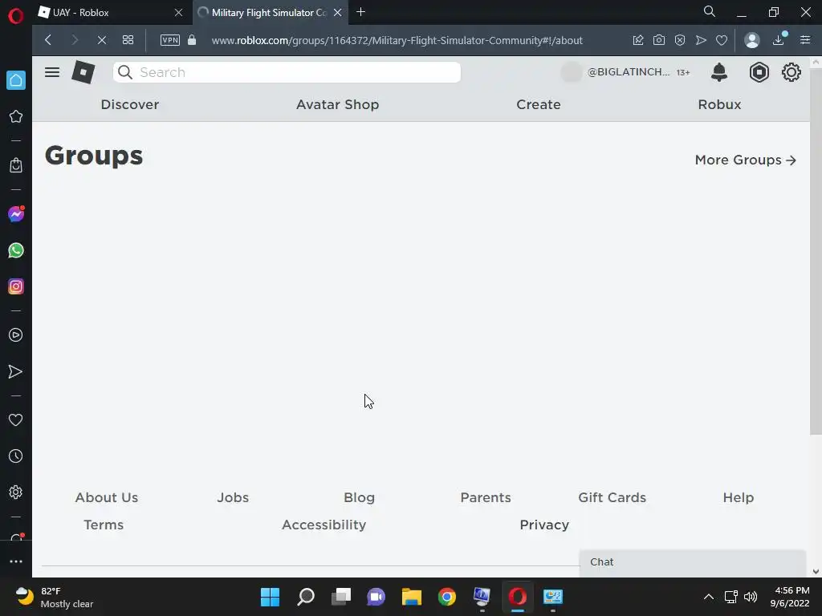Open the Robux menu item
Viewport: 822px width, 616px height.
point(719,104)
